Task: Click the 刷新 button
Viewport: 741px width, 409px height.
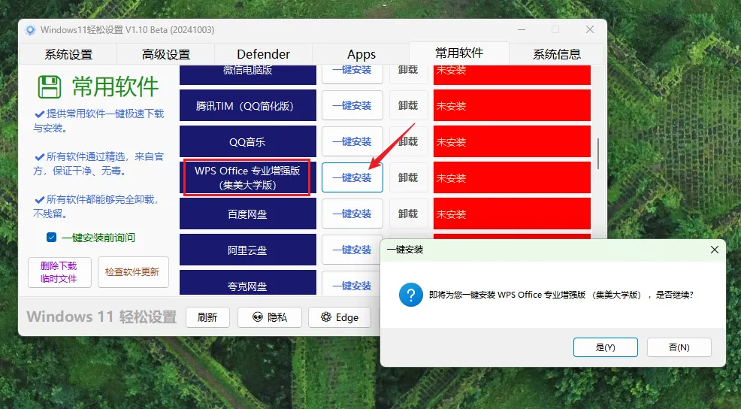Action: click(207, 317)
